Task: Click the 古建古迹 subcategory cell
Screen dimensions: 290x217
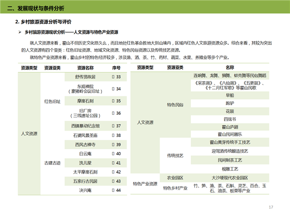Action: [52, 163]
